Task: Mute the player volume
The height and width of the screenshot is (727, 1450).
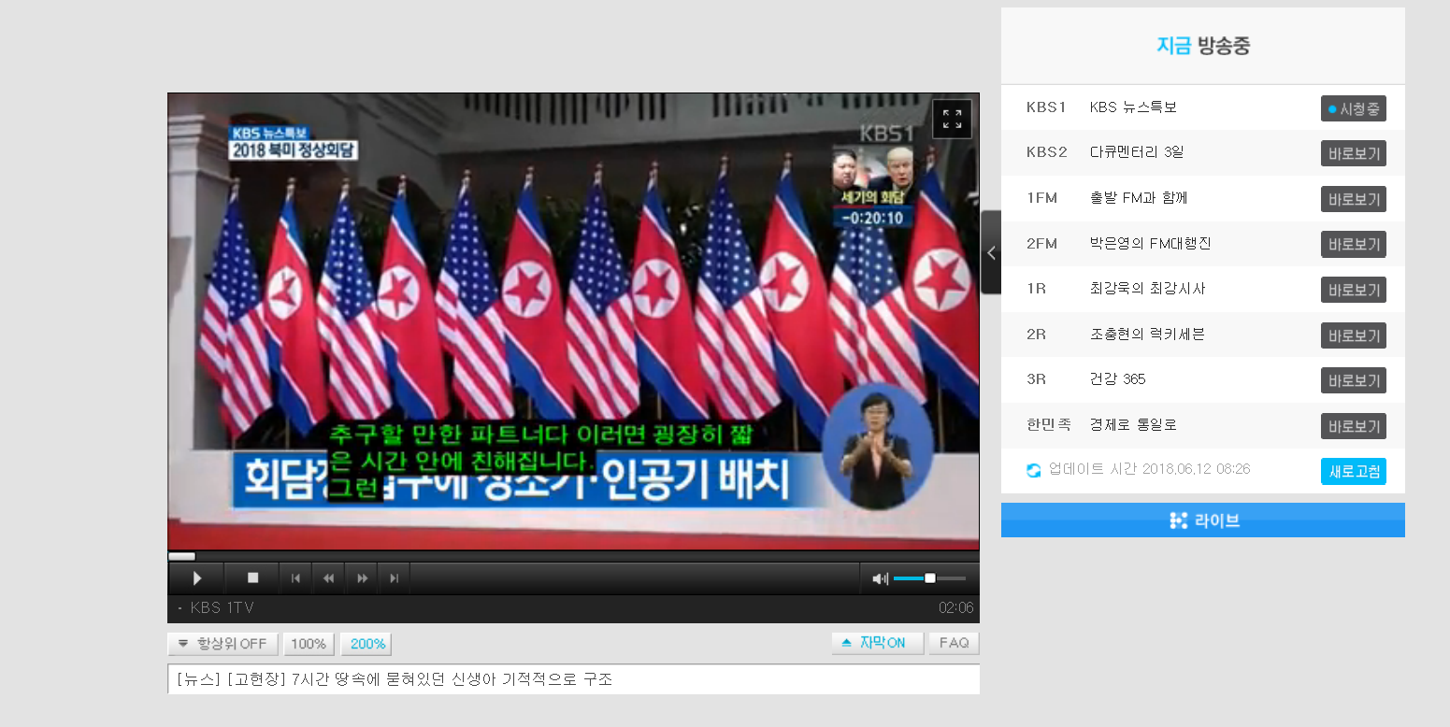Action: coord(879,577)
